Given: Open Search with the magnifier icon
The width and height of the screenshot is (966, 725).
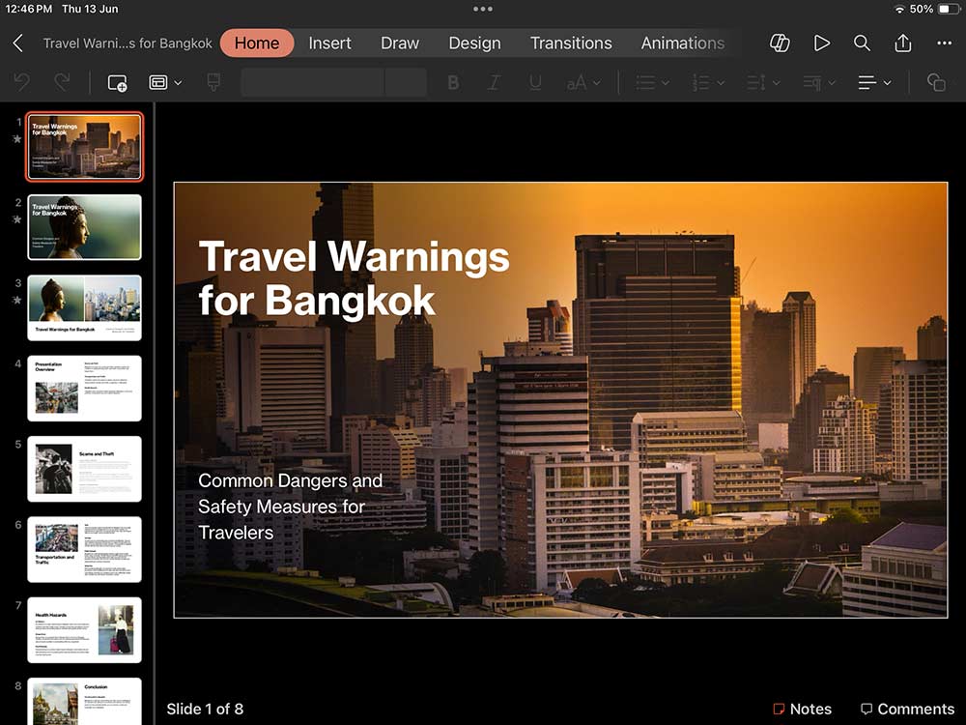Looking at the screenshot, I should pyautogui.click(x=862, y=43).
